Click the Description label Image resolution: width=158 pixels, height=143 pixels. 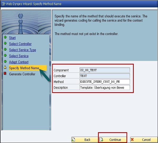61,88
